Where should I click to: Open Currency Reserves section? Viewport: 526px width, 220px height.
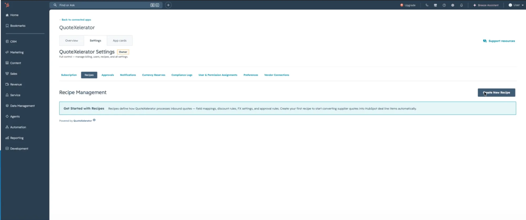click(x=154, y=75)
